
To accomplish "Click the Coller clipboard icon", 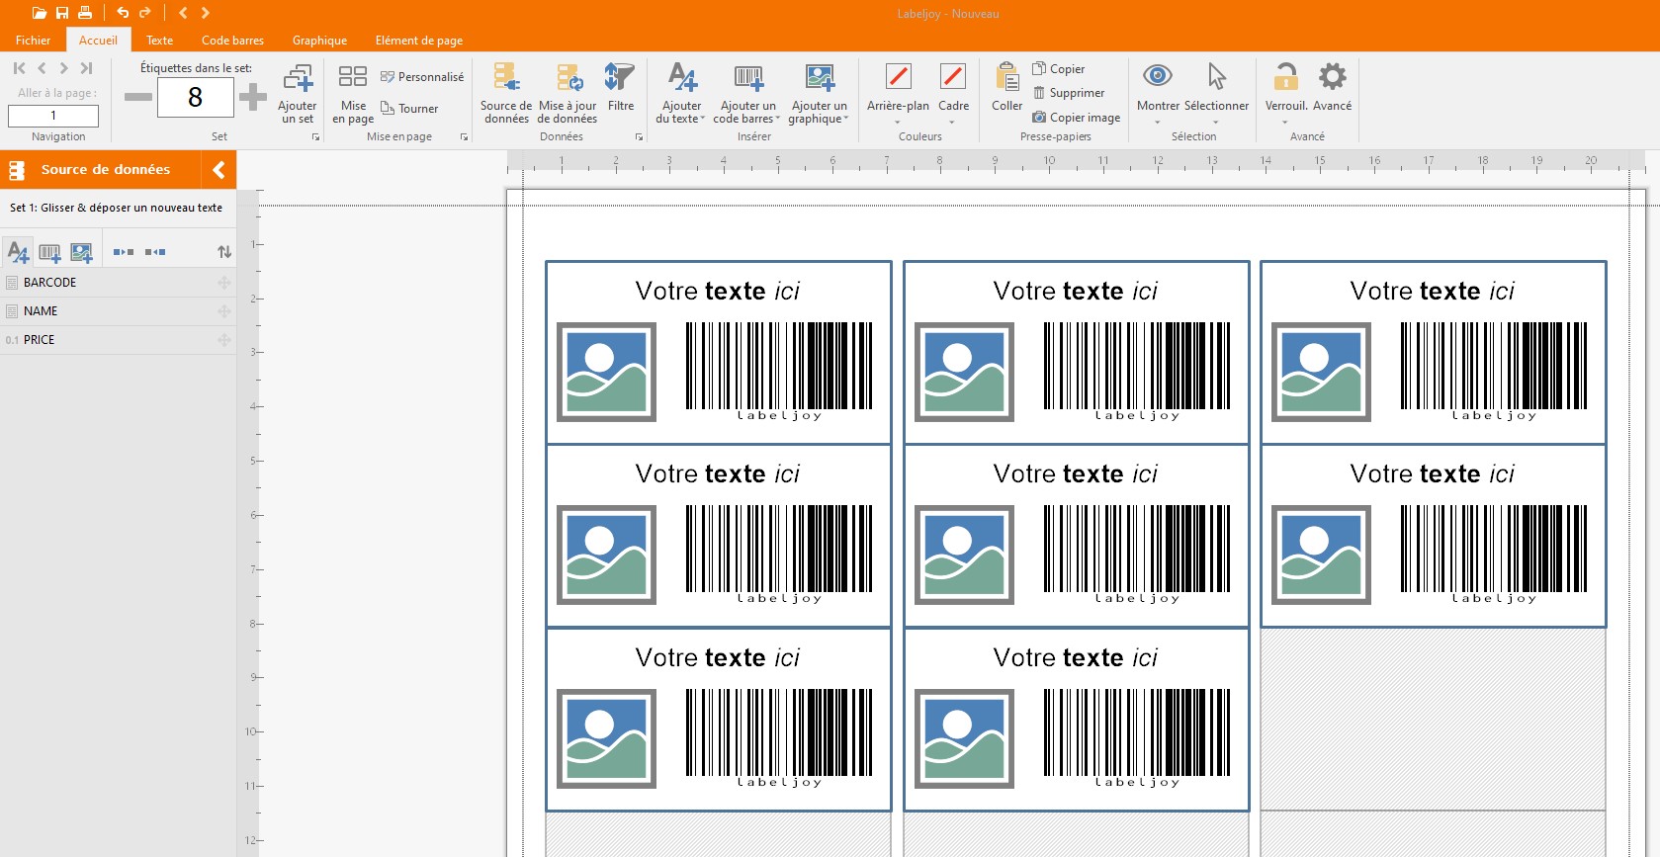I will [x=1006, y=79].
